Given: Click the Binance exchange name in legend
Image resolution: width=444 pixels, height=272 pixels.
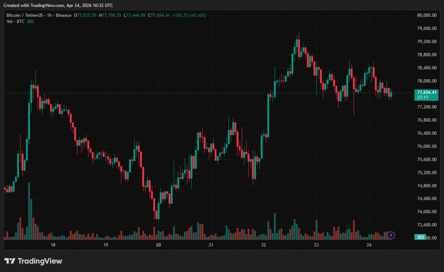Looking at the screenshot, I should coord(64,15).
